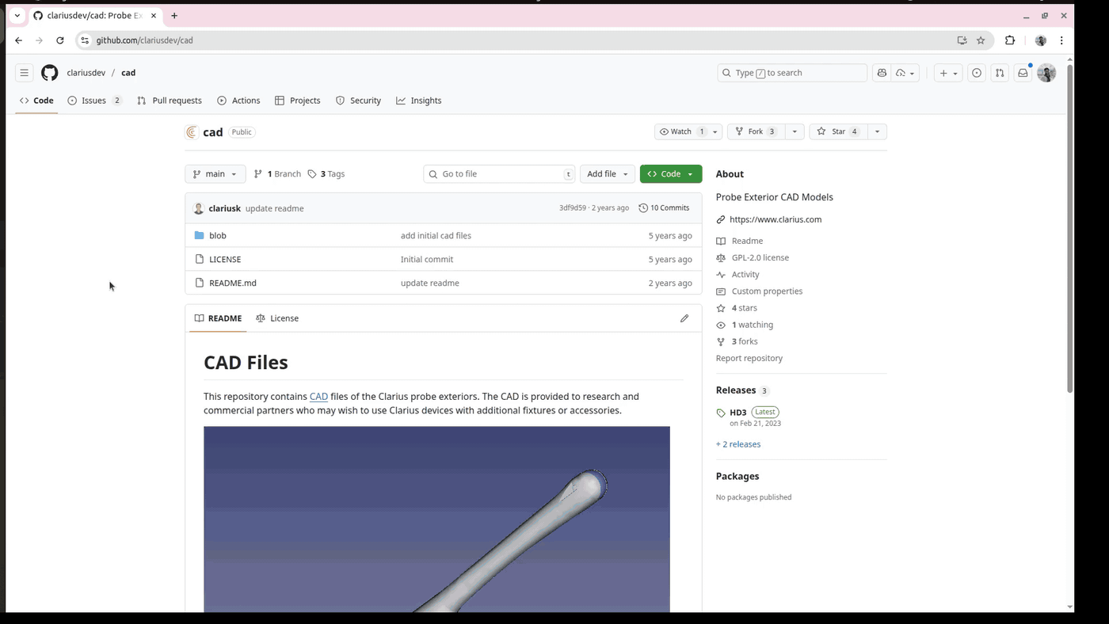The width and height of the screenshot is (1109, 624).
Task: Show the License tab in file viewer
Action: tap(277, 318)
